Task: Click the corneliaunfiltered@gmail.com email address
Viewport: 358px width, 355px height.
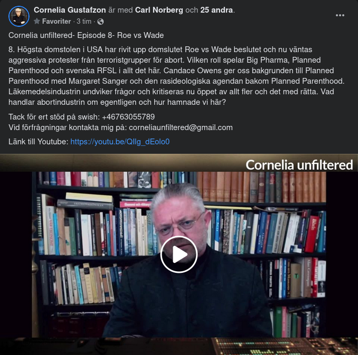Action: pyautogui.click(x=181, y=127)
